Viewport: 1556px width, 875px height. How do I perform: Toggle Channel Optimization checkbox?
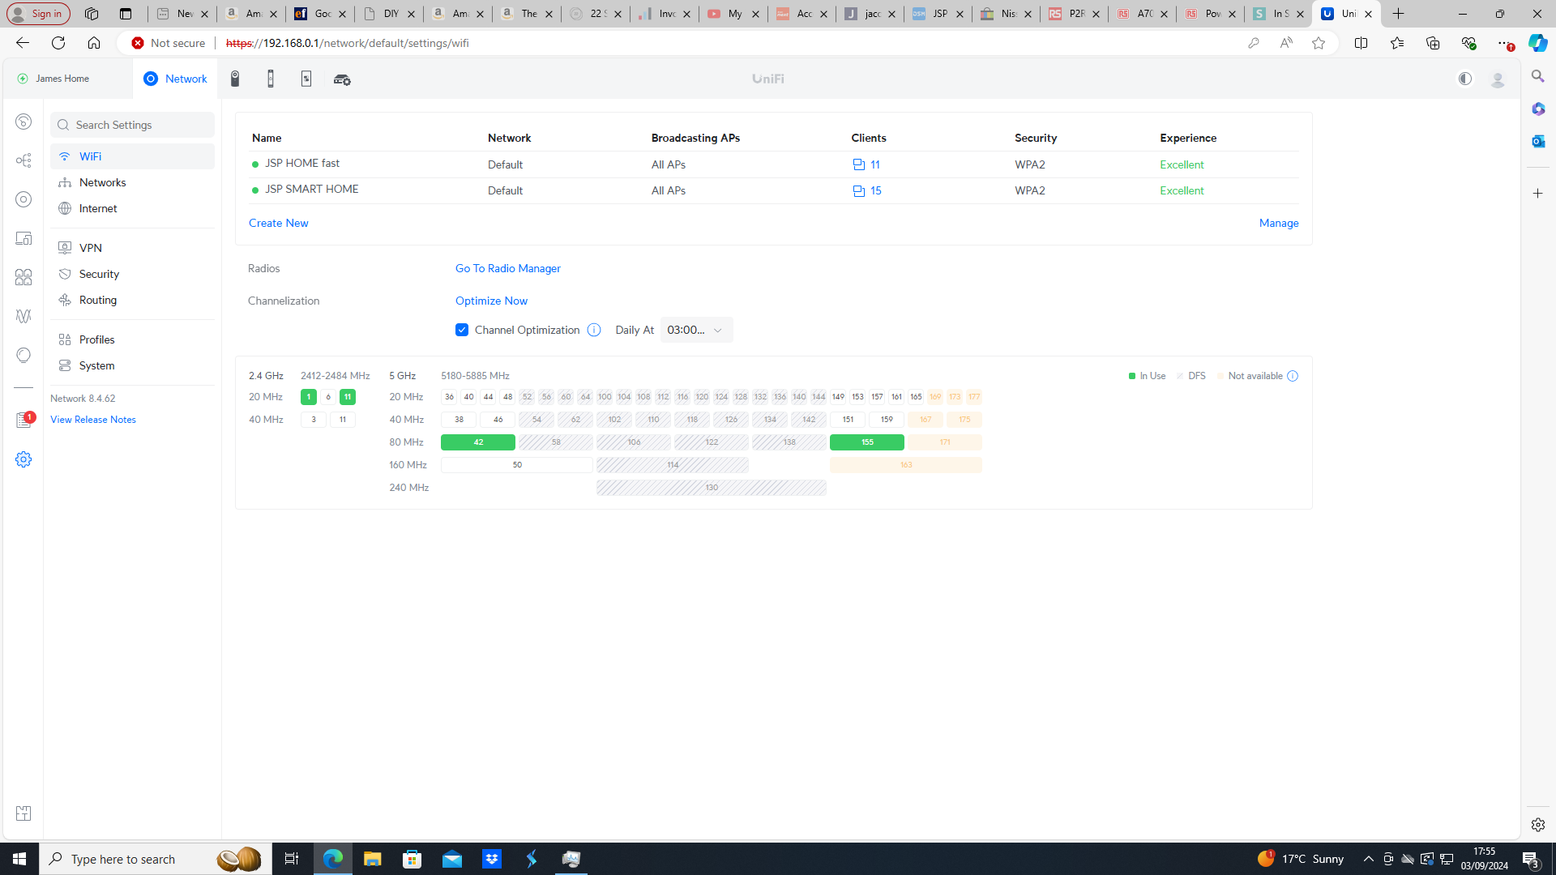462,329
